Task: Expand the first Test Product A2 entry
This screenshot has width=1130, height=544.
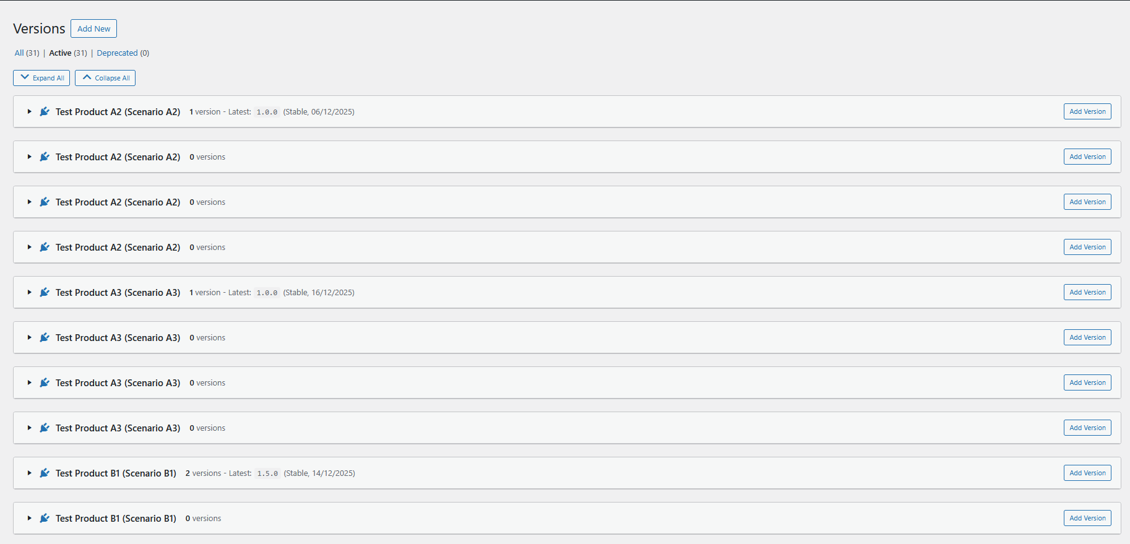Action: tap(29, 111)
